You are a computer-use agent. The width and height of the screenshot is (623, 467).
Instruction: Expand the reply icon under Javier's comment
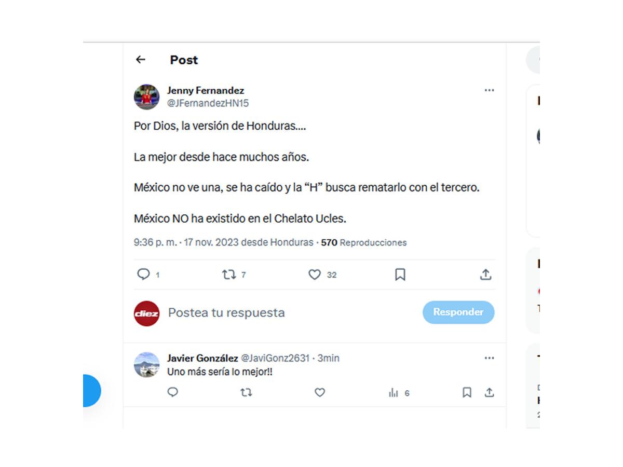(x=172, y=393)
